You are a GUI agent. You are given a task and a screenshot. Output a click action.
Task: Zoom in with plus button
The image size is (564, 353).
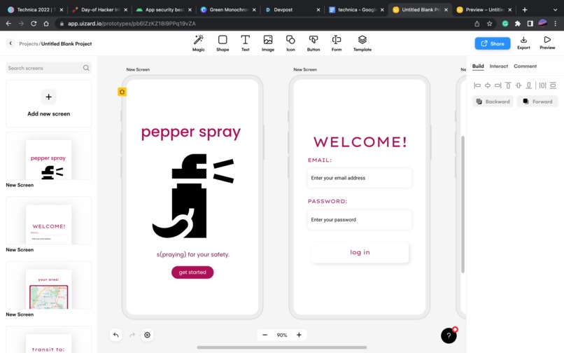299,335
